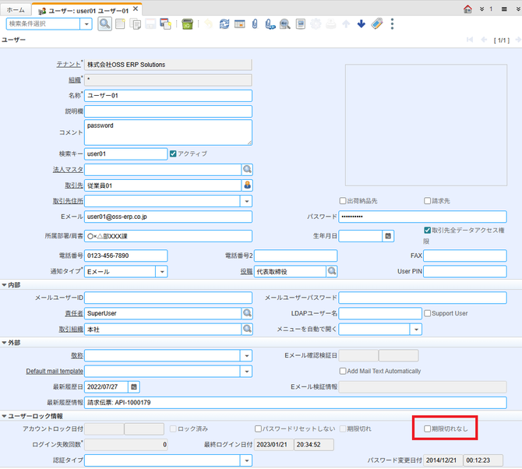Collapse the 外部 section

coord(5,343)
